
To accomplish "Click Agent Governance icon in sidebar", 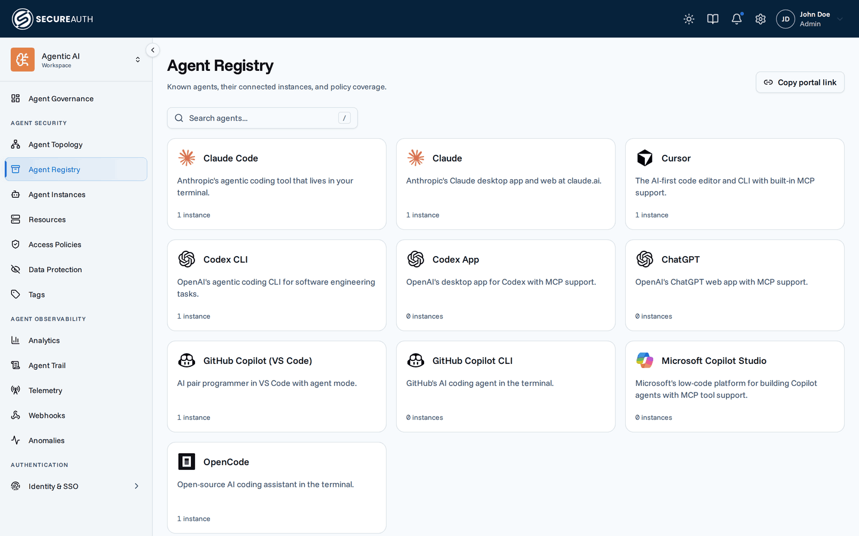I will (16, 98).
